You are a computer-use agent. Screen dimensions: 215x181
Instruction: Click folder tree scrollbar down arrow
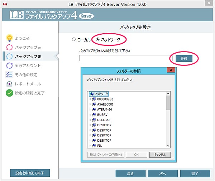click(168, 146)
